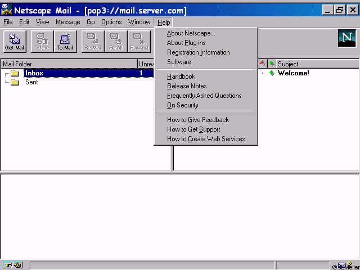Click mail envelope icon in status bar
Image resolution: width=360 pixels, height=270 pixels.
(x=341, y=265)
